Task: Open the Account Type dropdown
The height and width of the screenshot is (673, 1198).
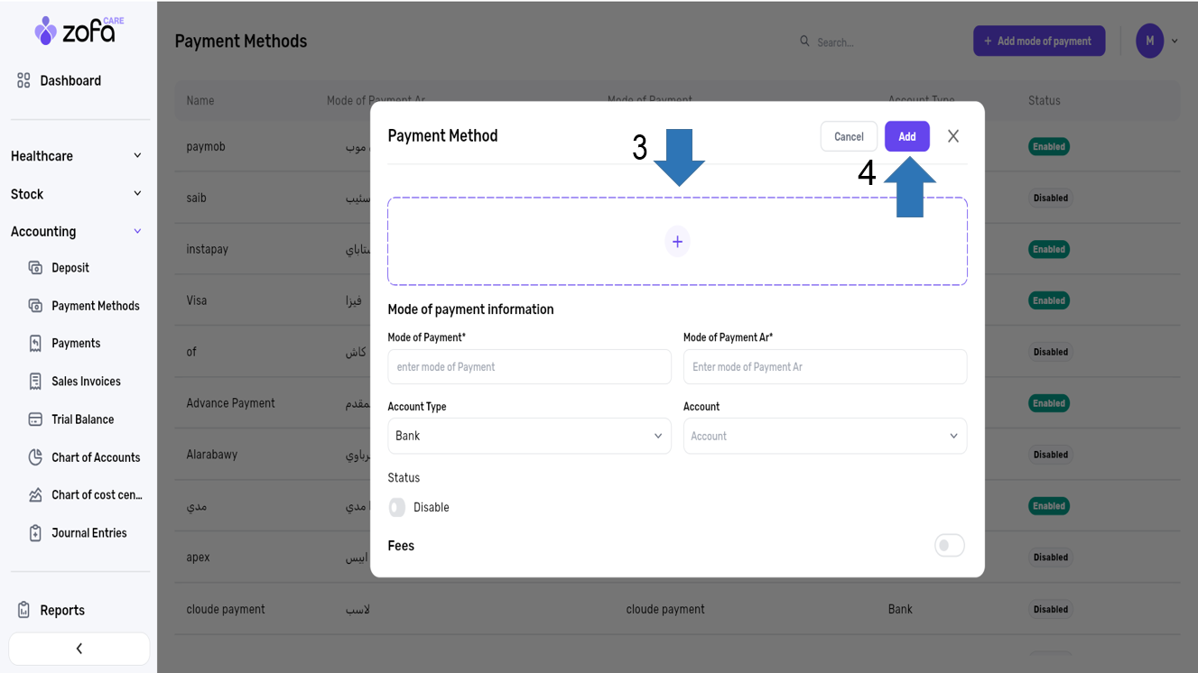Action: [x=529, y=436]
